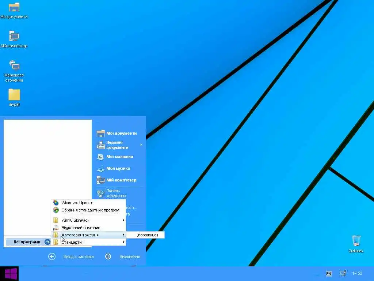This screenshot has width=374, height=281.
Task: Click the Вимкнення power icon
Action: (x=108, y=256)
